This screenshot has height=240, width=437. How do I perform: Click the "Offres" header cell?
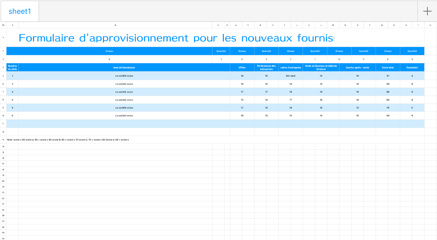[x=242, y=67]
